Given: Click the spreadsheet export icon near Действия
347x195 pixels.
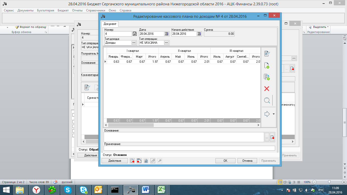Looking at the screenshot, I should (146, 161).
